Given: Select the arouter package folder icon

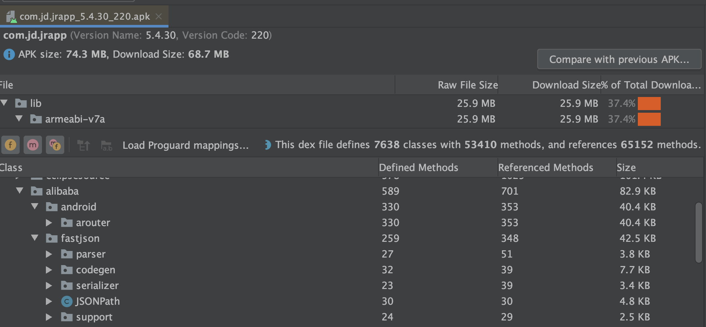Looking at the screenshot, I should (x=67, y=222).
